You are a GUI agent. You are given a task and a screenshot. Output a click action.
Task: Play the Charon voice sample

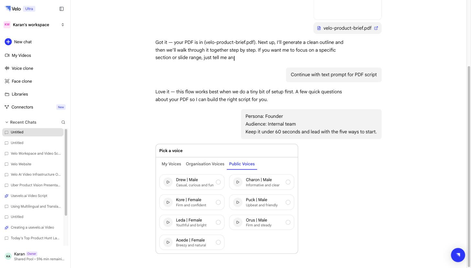(x=238, y=182)
